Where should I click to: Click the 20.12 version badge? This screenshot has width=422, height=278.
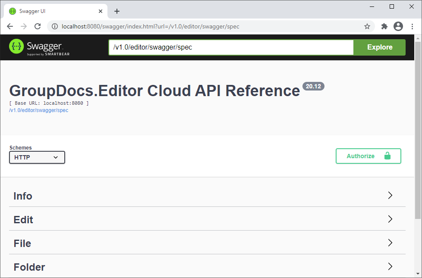click(313, 86)
